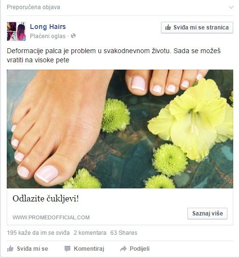
Task: View the 63 Shares list
Action: (x=124, y=233)
